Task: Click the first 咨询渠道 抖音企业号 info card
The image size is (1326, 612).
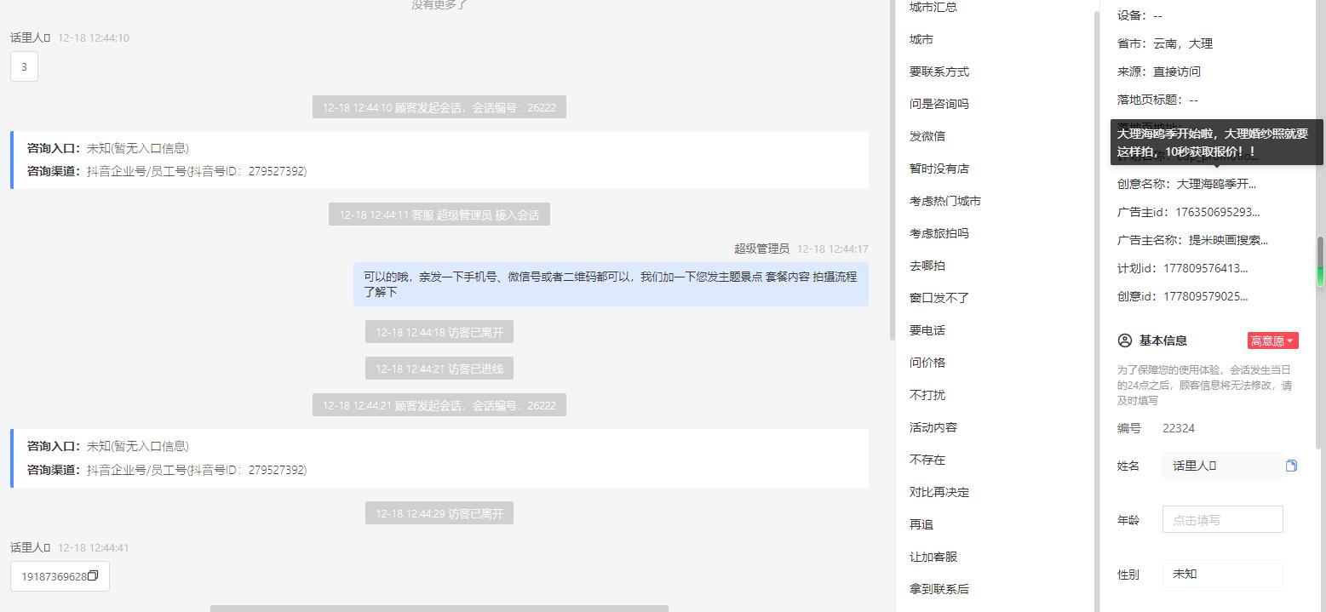Action: [x=439, y=159]
